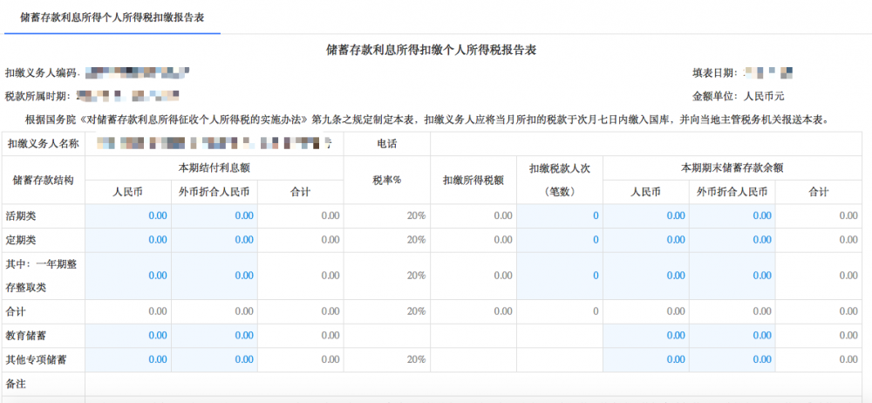Edit 一年期整存整取类 期末储蓄存款余额 人民币 cell

coord(645,276)
